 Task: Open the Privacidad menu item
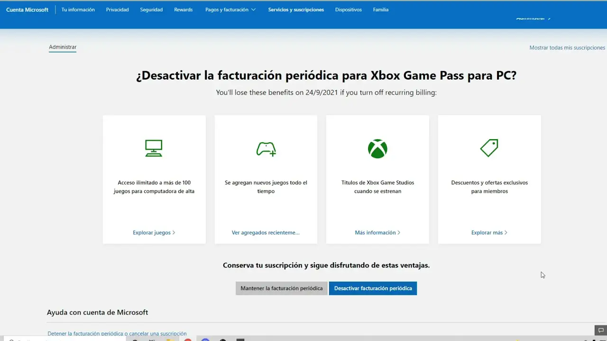click(117, 9)
